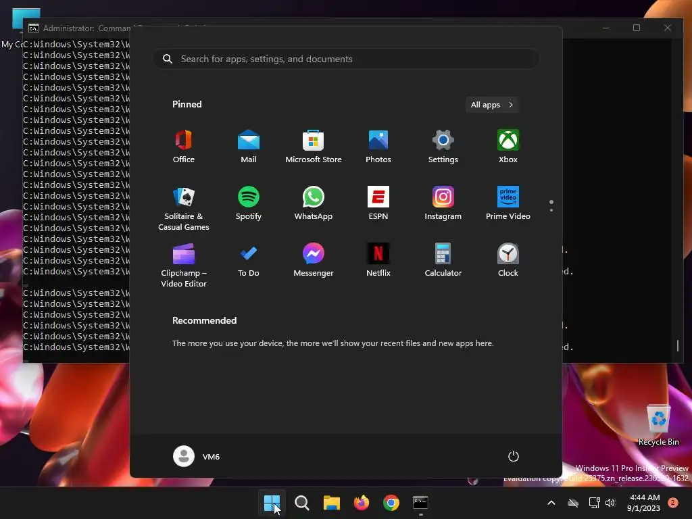692x519 pixels.
Task: Open taskbar Search
Action: pos(302,503)
